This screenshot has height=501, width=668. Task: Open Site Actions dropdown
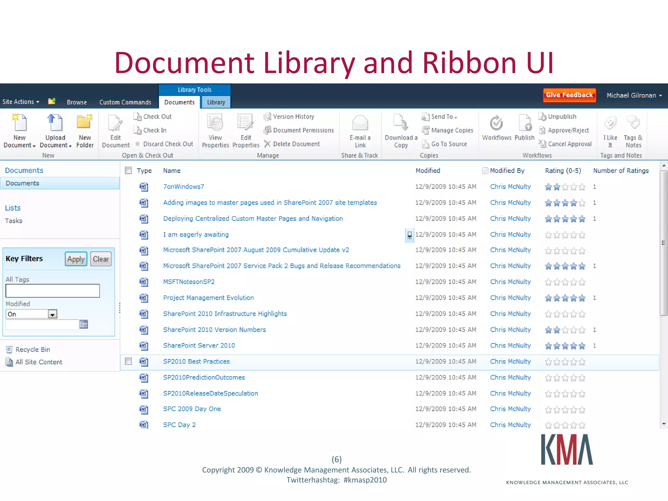[x=21, y=102]
